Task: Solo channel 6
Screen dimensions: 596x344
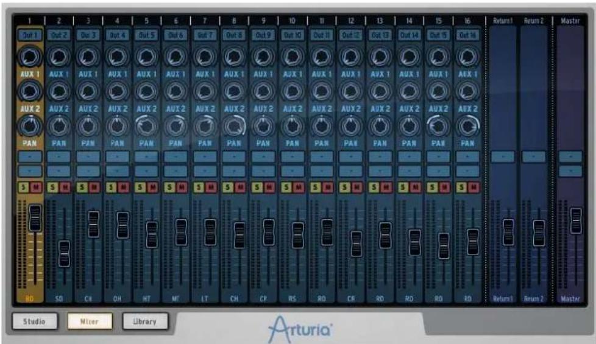Action: [170, 187]
